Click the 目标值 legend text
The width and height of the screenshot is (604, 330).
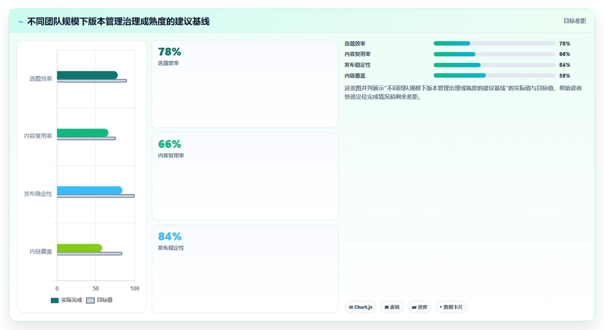(105, 300)
